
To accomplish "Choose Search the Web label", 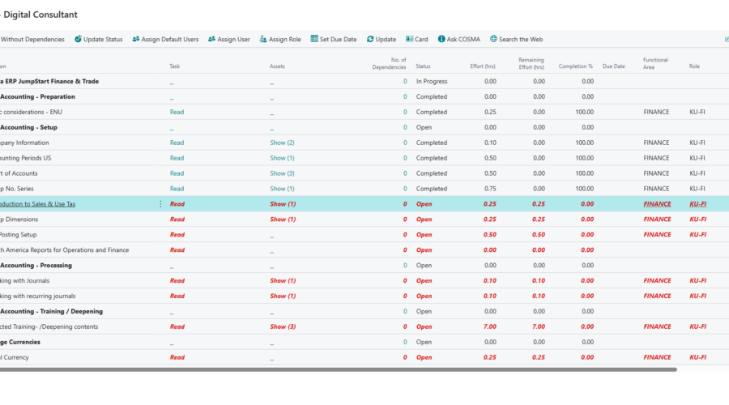I will tap(521, 40).
